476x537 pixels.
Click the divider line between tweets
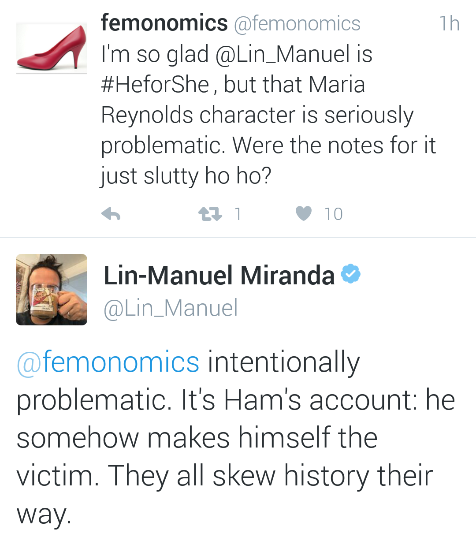[238, 238]
